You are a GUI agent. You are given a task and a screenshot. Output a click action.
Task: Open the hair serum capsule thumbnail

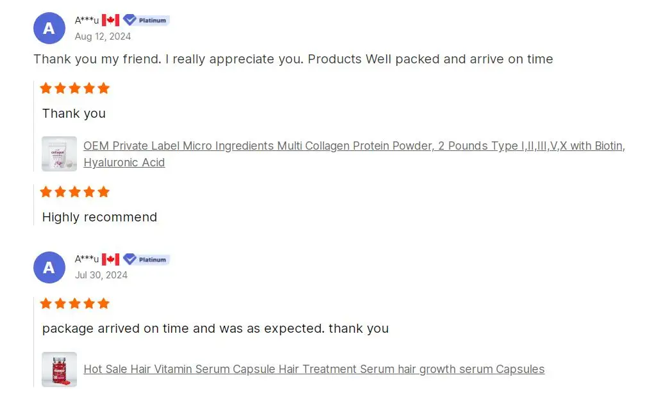tap(59, 369)
